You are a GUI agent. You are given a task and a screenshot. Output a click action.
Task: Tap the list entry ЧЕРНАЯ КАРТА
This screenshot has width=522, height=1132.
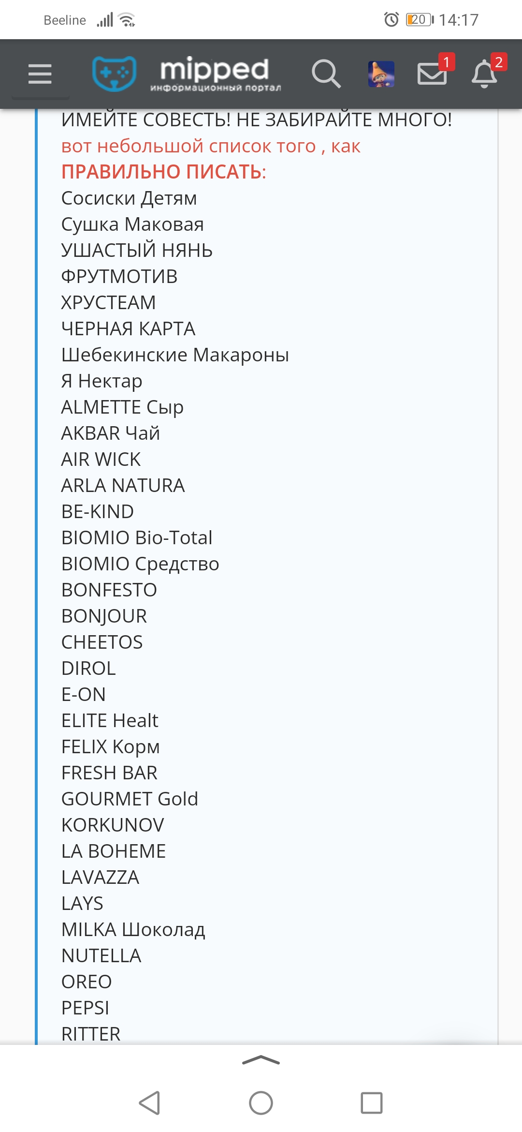point(128,329)
